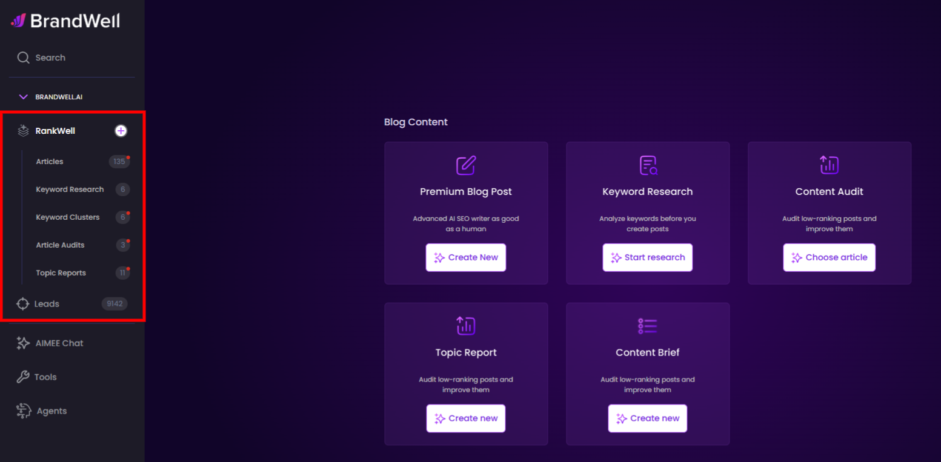The height and width of the screenshot is (462, 941).
Task: Click the RankWell layers icon
Action: (x=23, y=131)
